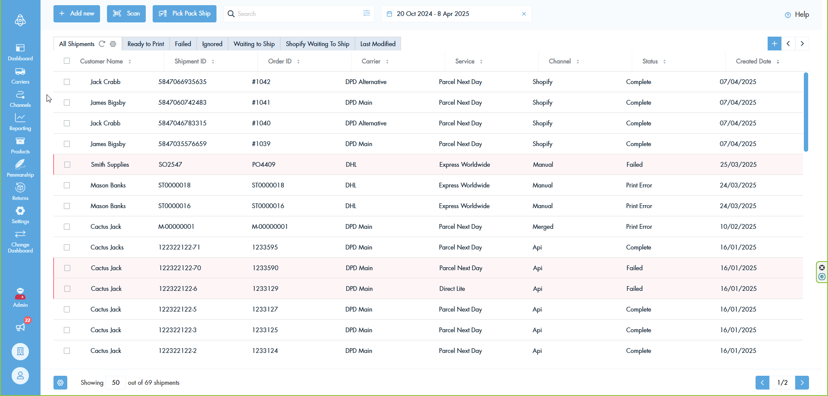Open Settings gear in sidebar
828x396 pixels.
click(20, 211)
